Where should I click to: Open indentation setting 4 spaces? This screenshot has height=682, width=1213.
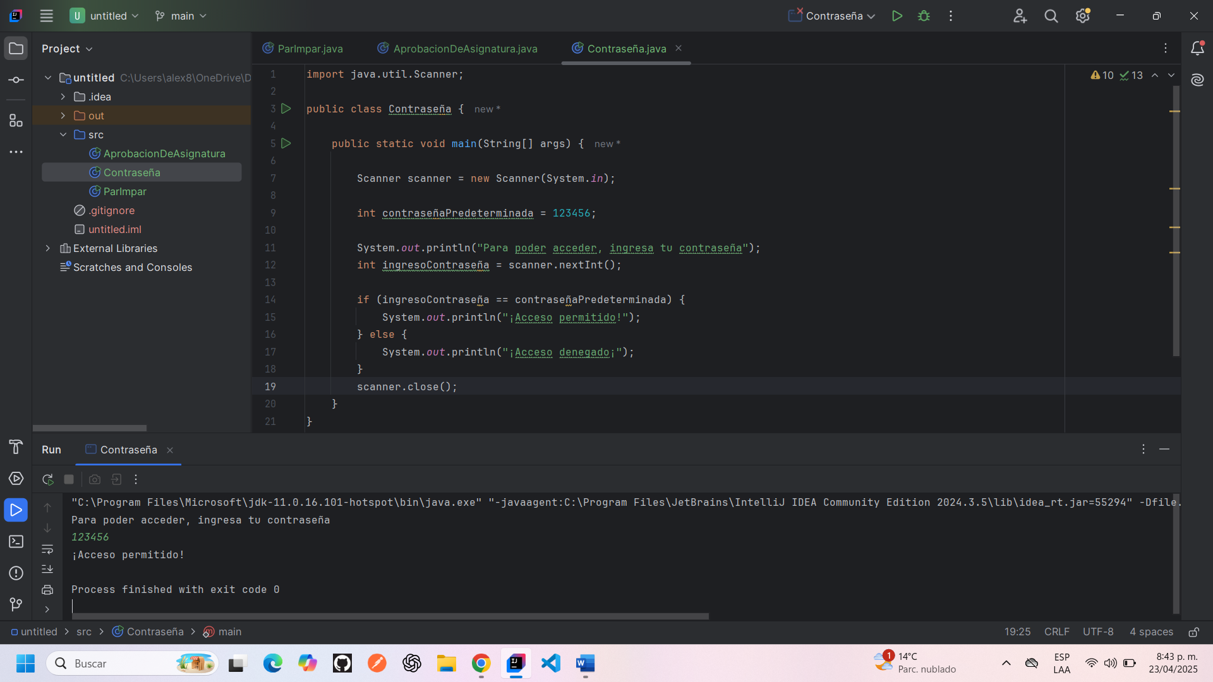1151,632
